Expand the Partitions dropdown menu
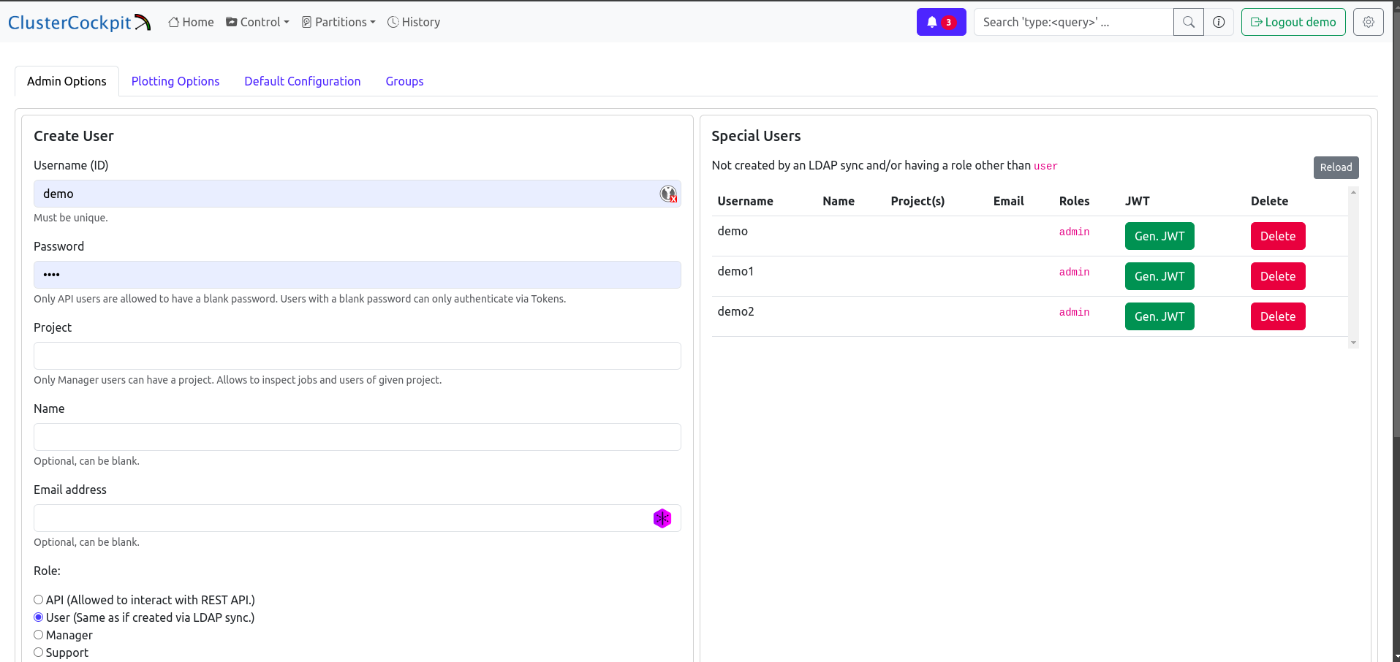The height and width of the screenshot is (662, 1400). point(338,22)
